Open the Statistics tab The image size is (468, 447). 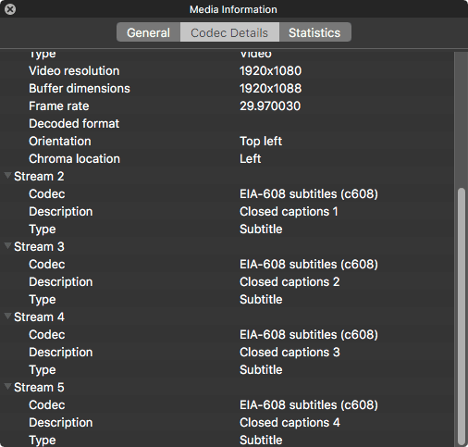point(314,32)
